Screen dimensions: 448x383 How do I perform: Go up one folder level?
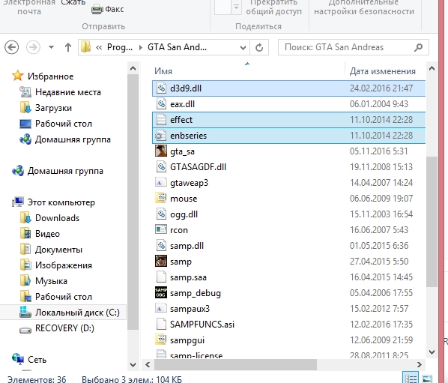(x=68, y=47)
